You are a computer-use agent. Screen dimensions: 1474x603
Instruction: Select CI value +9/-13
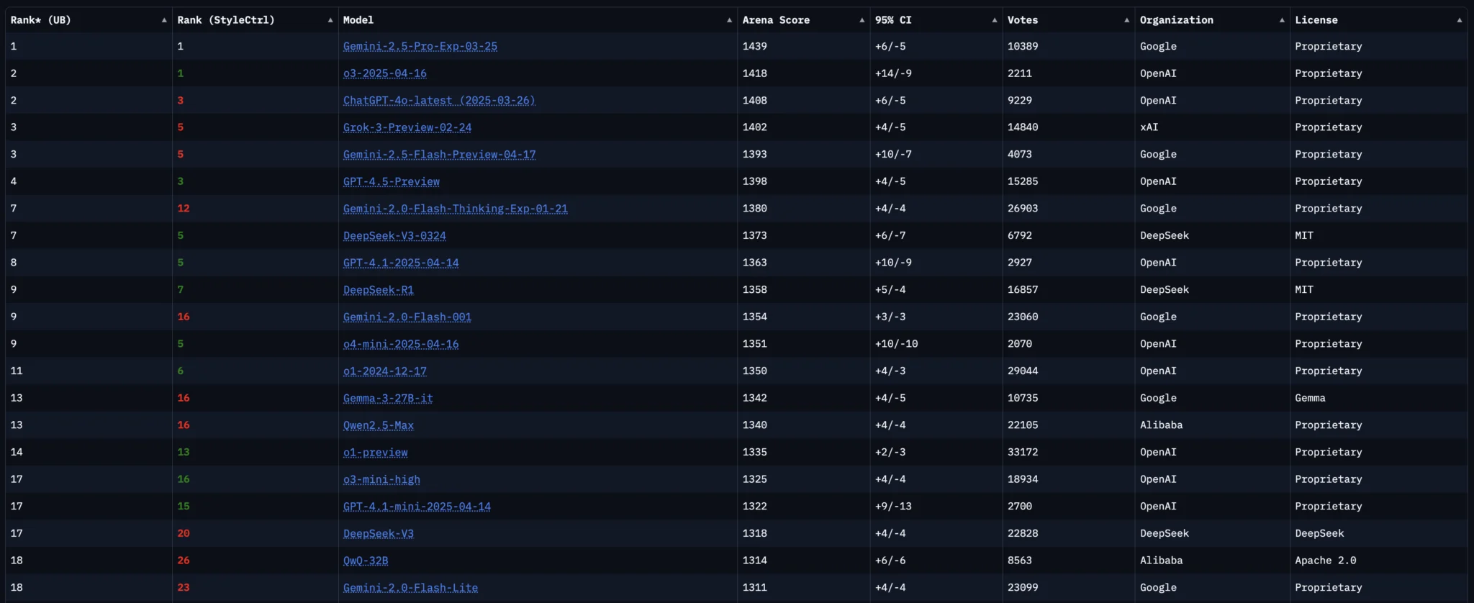point(893,507)
